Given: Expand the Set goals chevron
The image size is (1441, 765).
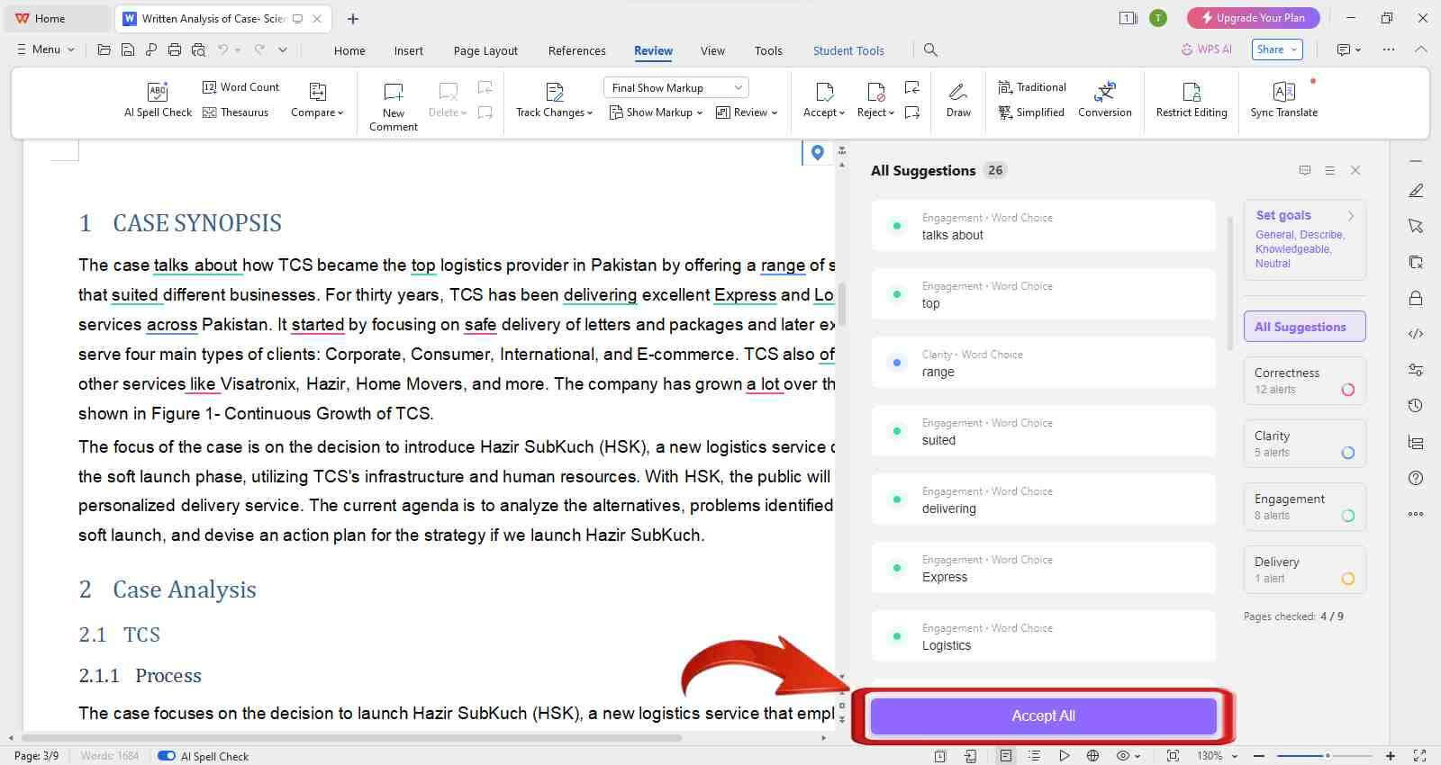Looking at the screenshot, I should click(1351, 216).
